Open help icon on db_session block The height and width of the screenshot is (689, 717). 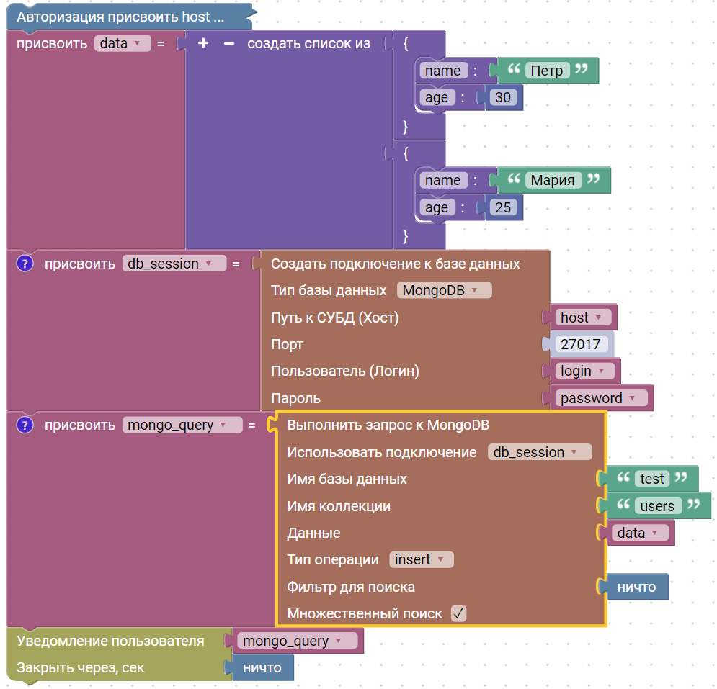25,264
